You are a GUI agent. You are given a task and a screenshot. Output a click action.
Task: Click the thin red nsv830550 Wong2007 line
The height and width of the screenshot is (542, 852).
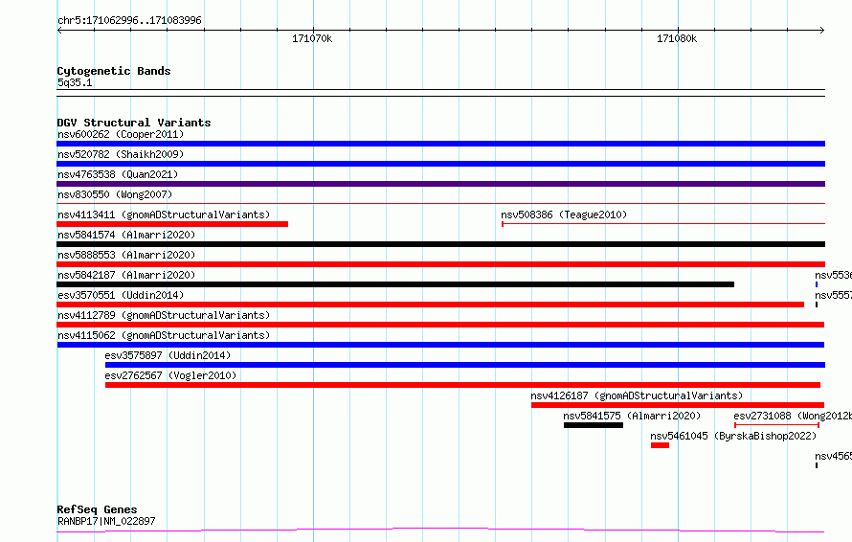440,204
